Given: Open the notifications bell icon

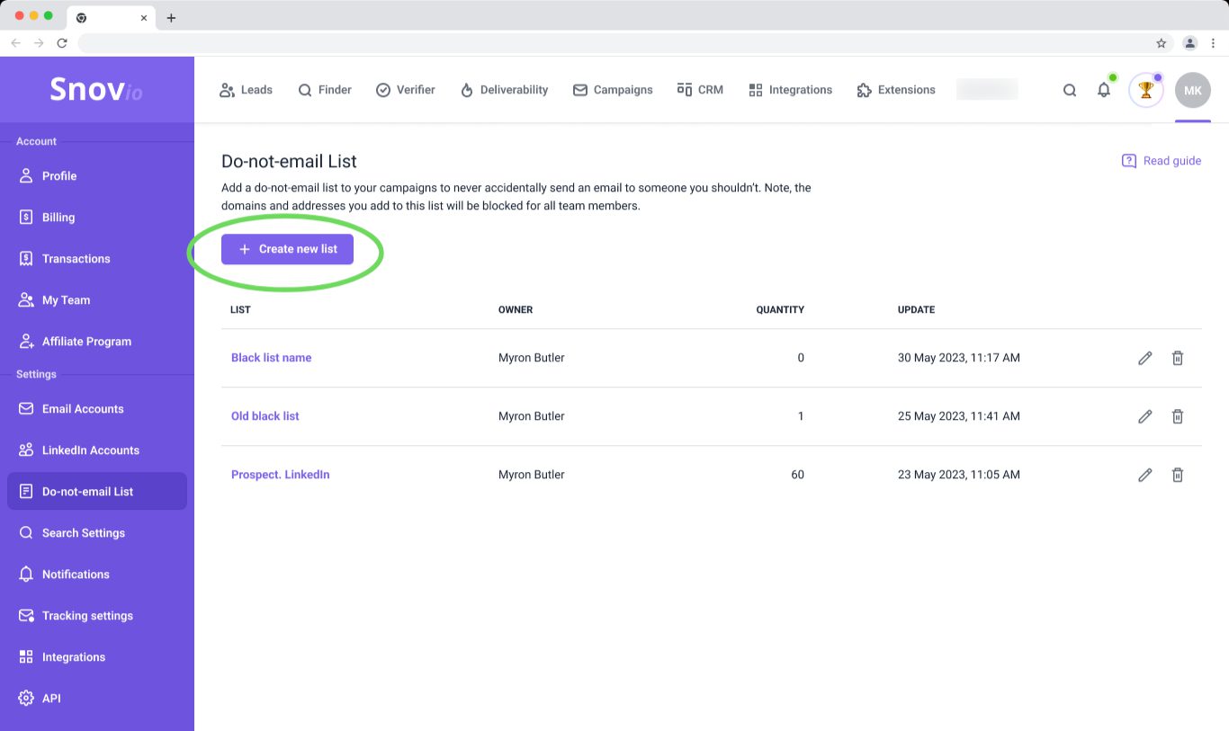Looking at the screenshot, I should [1103, 90].
